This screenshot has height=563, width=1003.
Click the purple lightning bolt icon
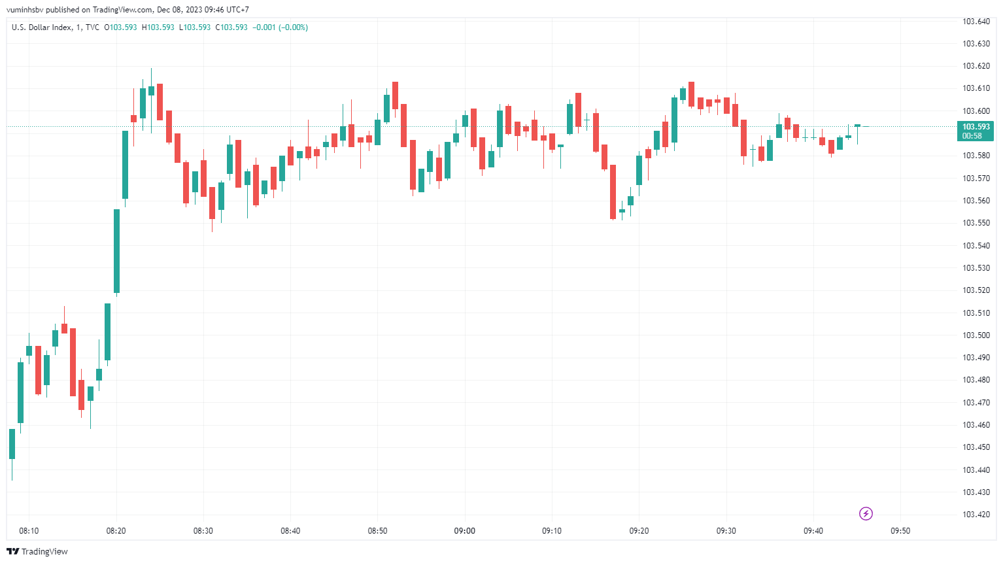point(866,514)
